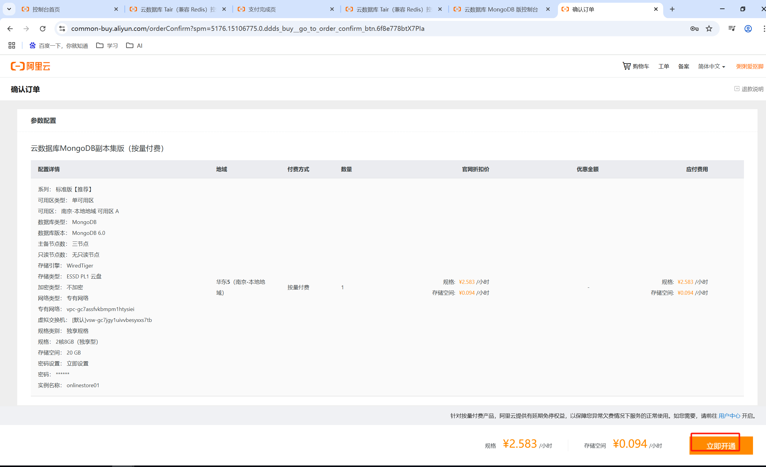The image size is (766, 467).
Task: Click the bottom ¥2.583 spec price
Action: [520, 444]
